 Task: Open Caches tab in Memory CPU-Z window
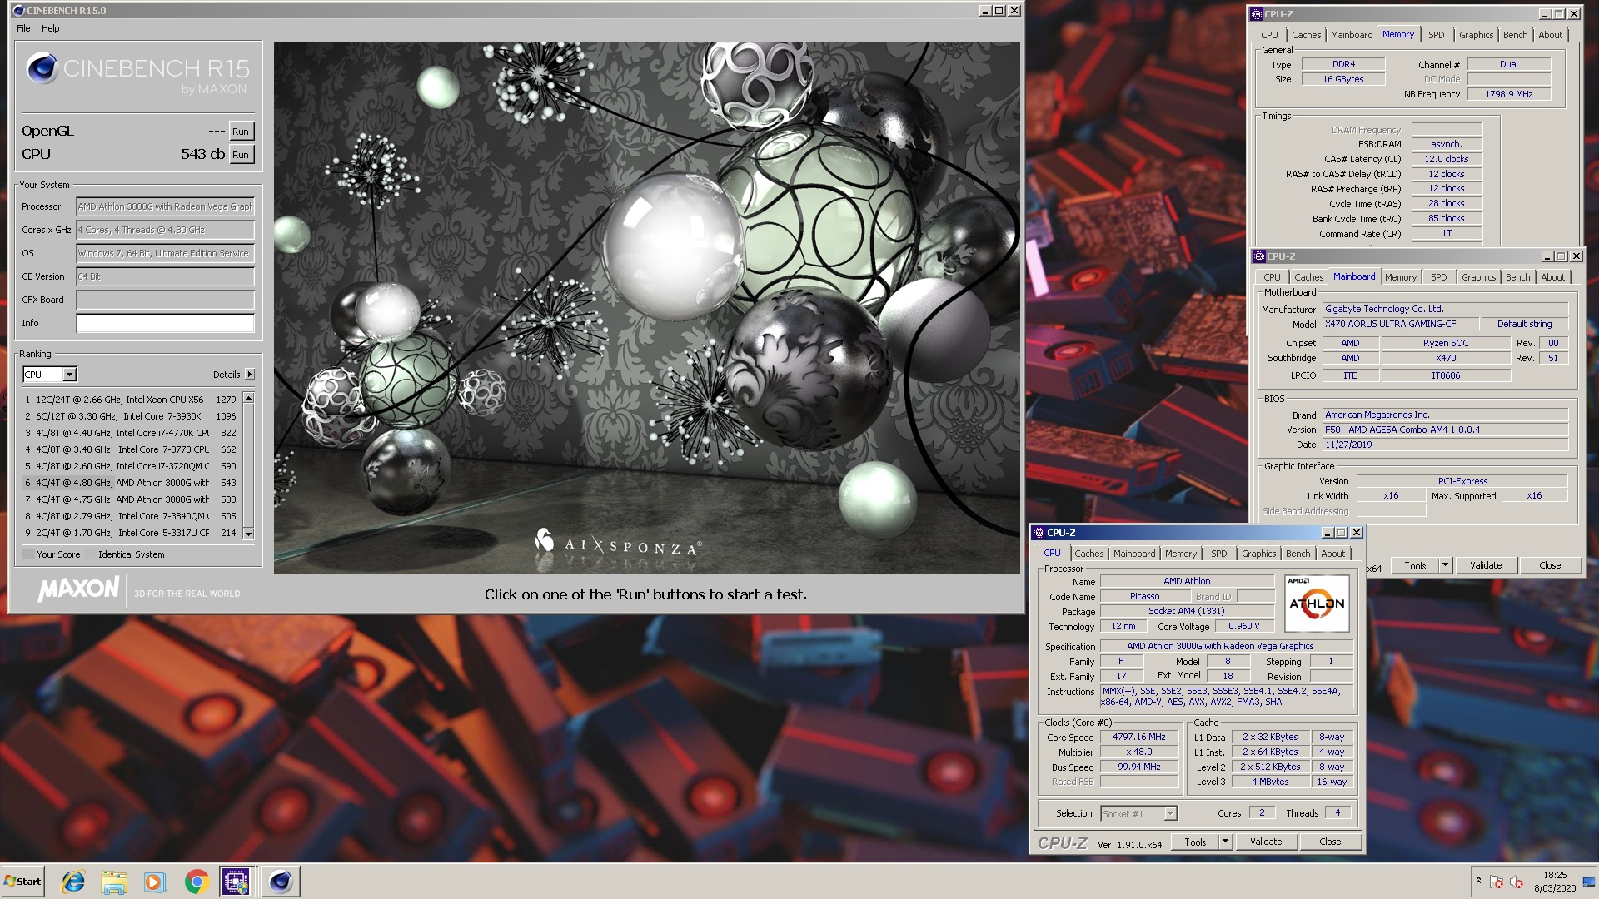[1306, 35]
